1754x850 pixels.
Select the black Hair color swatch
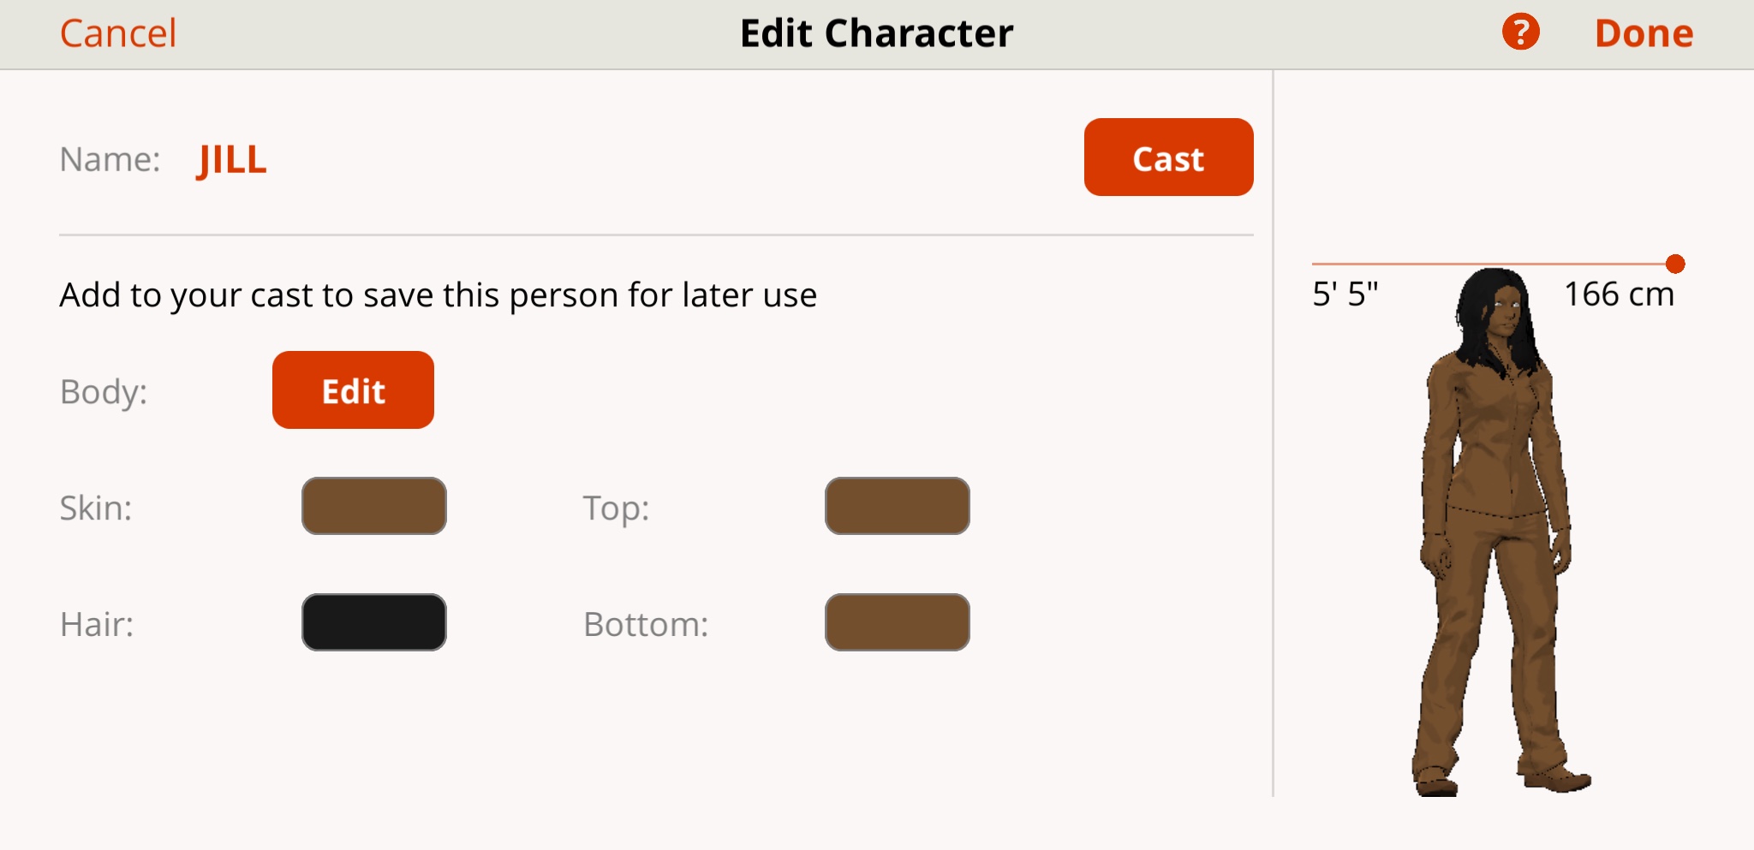point(374,622)
